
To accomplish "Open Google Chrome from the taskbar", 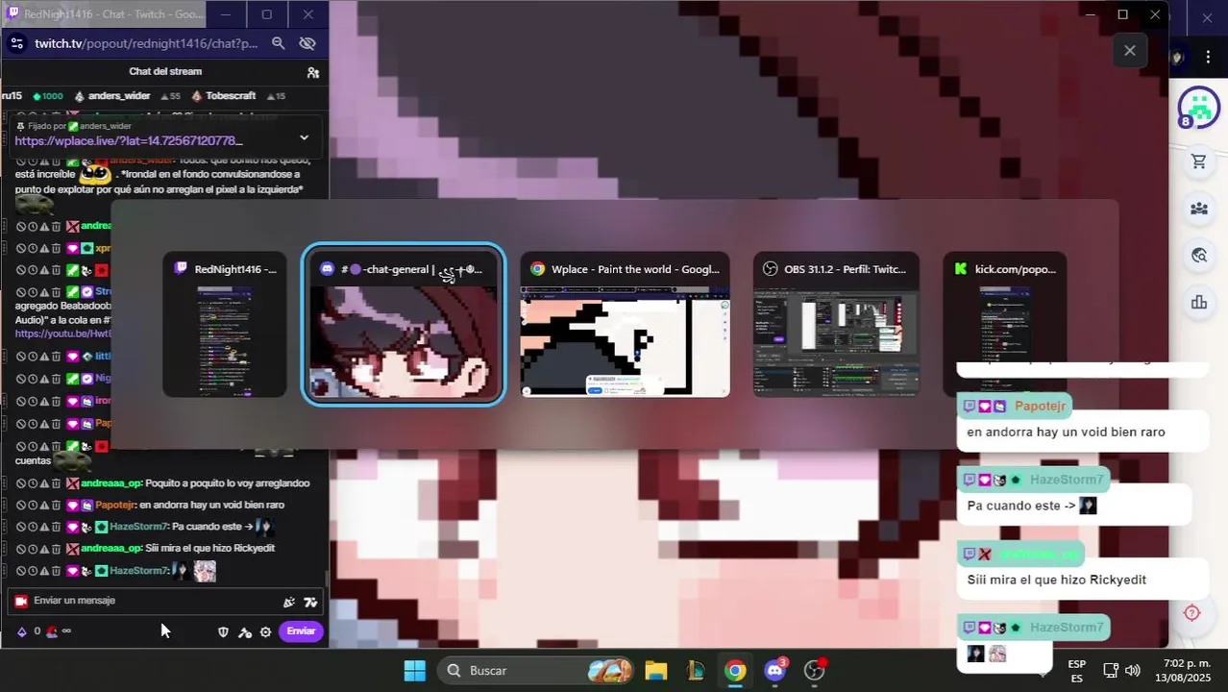I will (735, 671).
